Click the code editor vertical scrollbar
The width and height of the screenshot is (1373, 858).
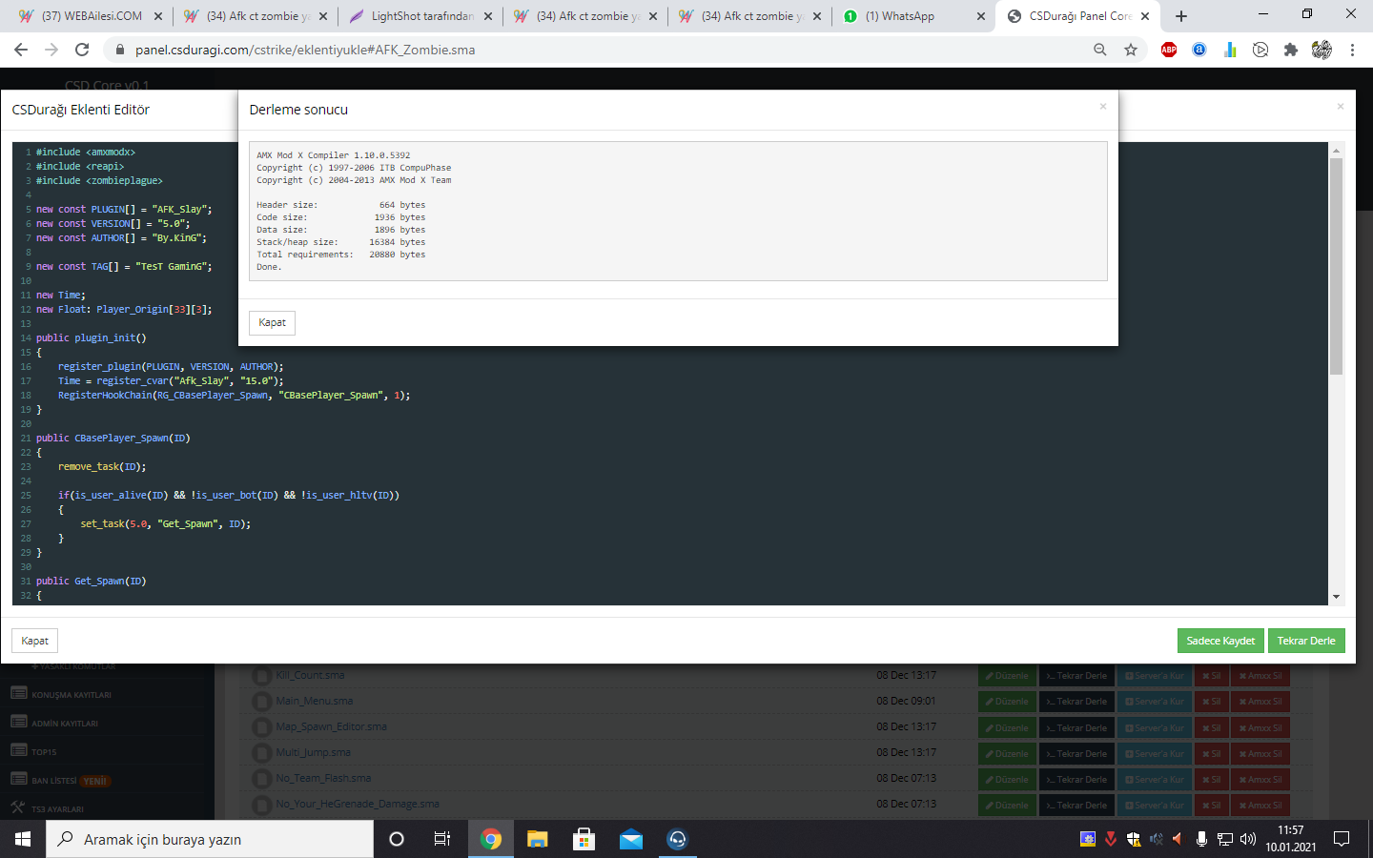1336,267
